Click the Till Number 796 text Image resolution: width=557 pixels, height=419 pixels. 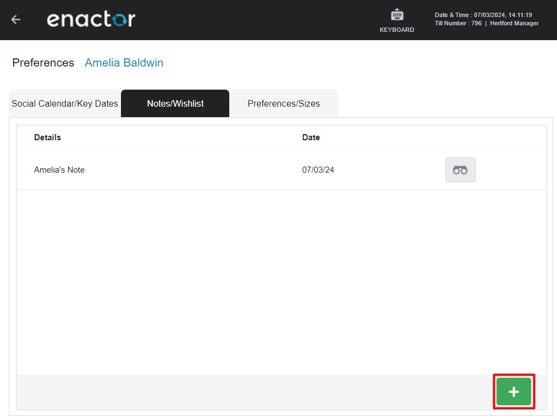tap(458, 23)
